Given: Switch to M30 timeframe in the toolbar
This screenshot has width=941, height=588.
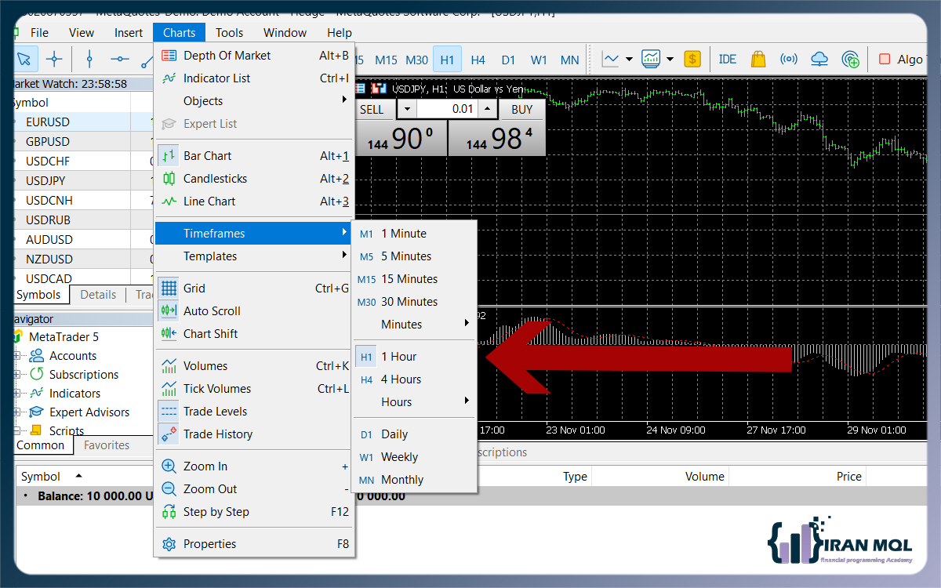Looking at the screenshot, I should click(x=417, y=60).
